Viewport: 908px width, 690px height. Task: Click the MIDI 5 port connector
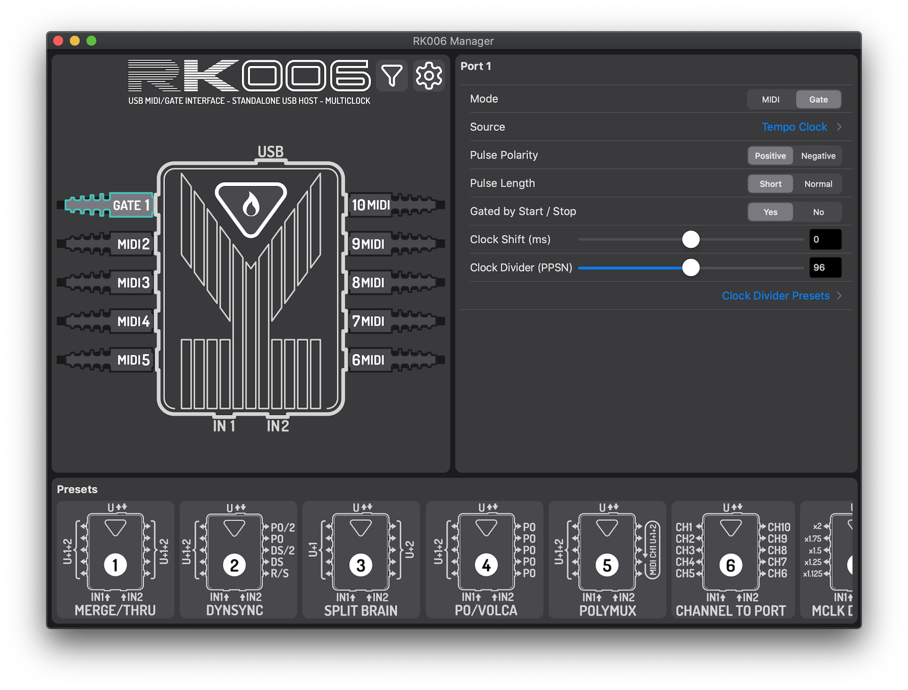(133, 360)
